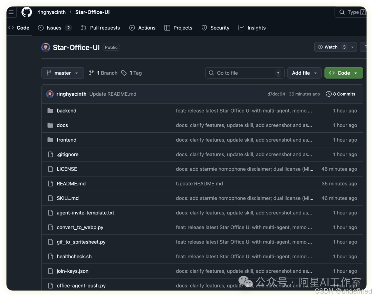Switch to the Code tab
The height and width of the screenshot is (297, 373).
(19, 28)
